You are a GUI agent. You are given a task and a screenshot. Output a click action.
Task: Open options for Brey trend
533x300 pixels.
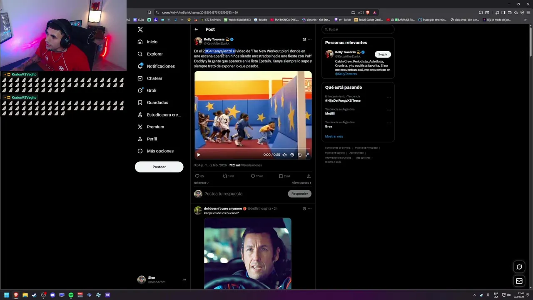pos(389,123)
